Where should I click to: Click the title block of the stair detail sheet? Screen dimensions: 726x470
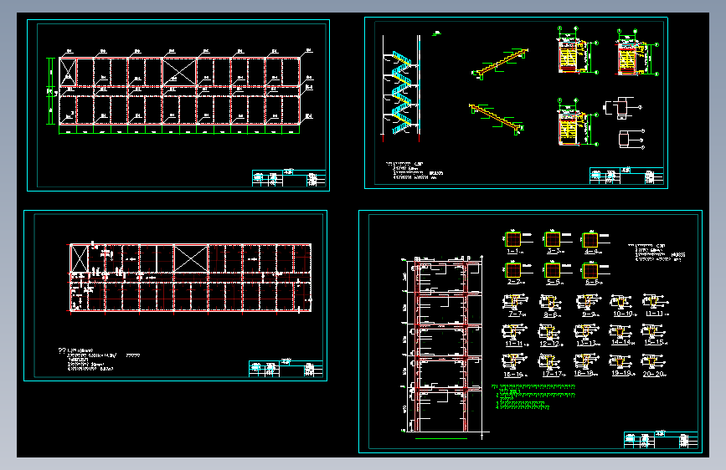pyautogui.click(x=626, y=176)
